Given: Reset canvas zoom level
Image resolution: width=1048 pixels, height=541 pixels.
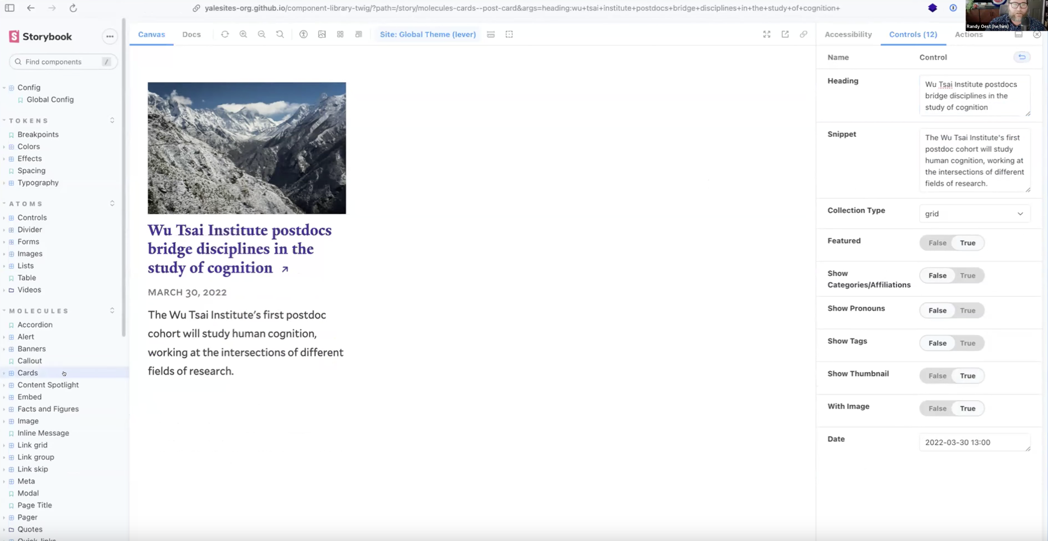Looking at the screenshot, I should (x=280, y=34).
